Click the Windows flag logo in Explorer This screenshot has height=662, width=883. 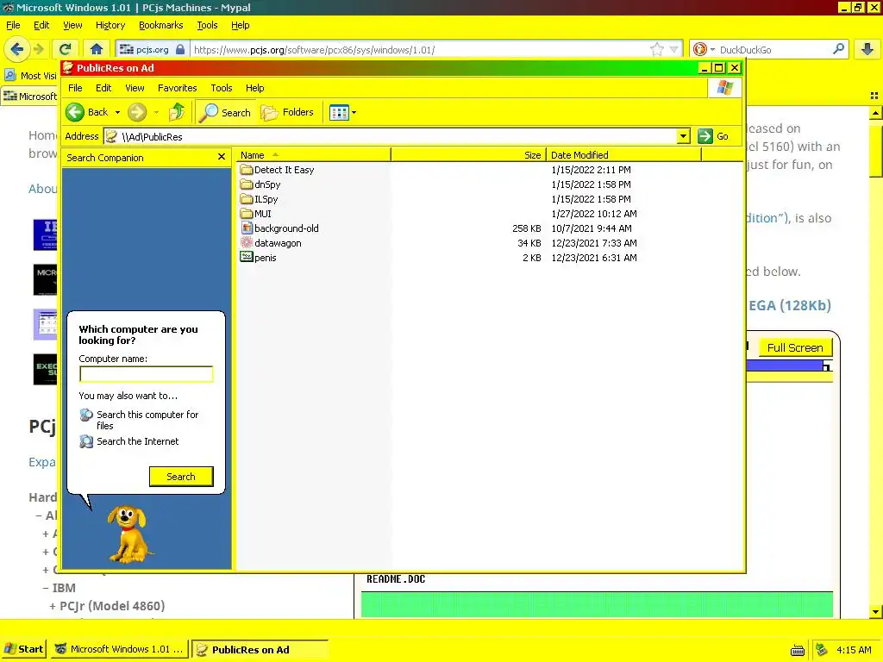[x=724, y=88]
